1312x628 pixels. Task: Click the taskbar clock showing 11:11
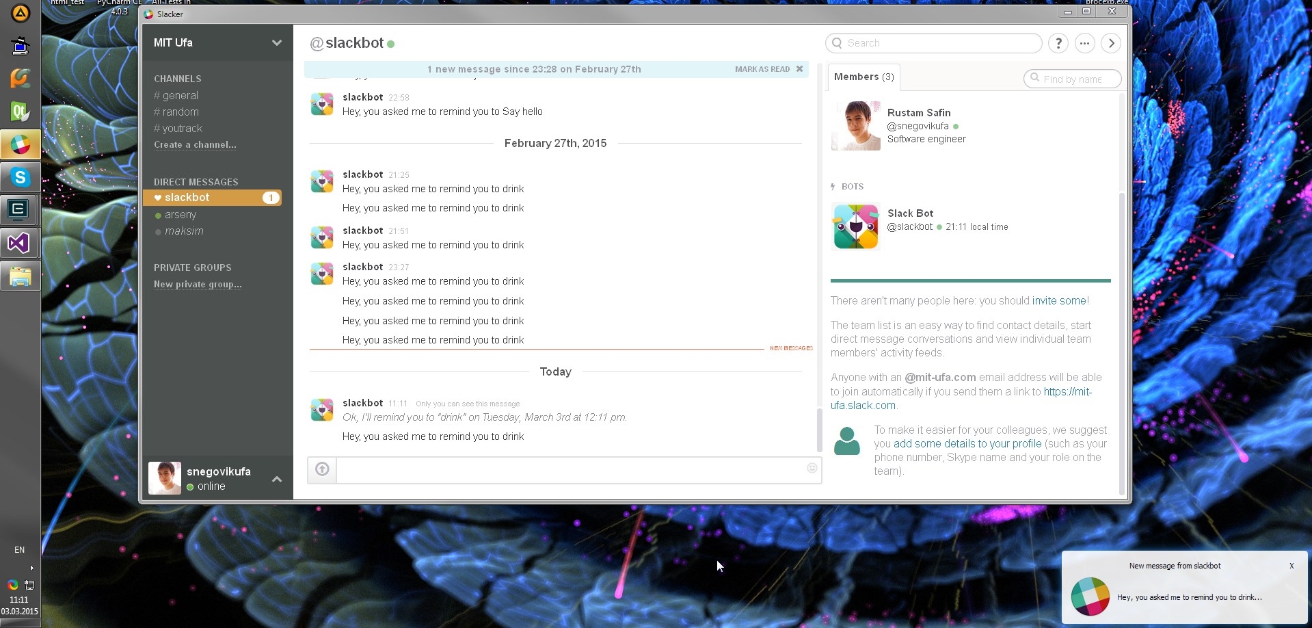tap(19, 600)
